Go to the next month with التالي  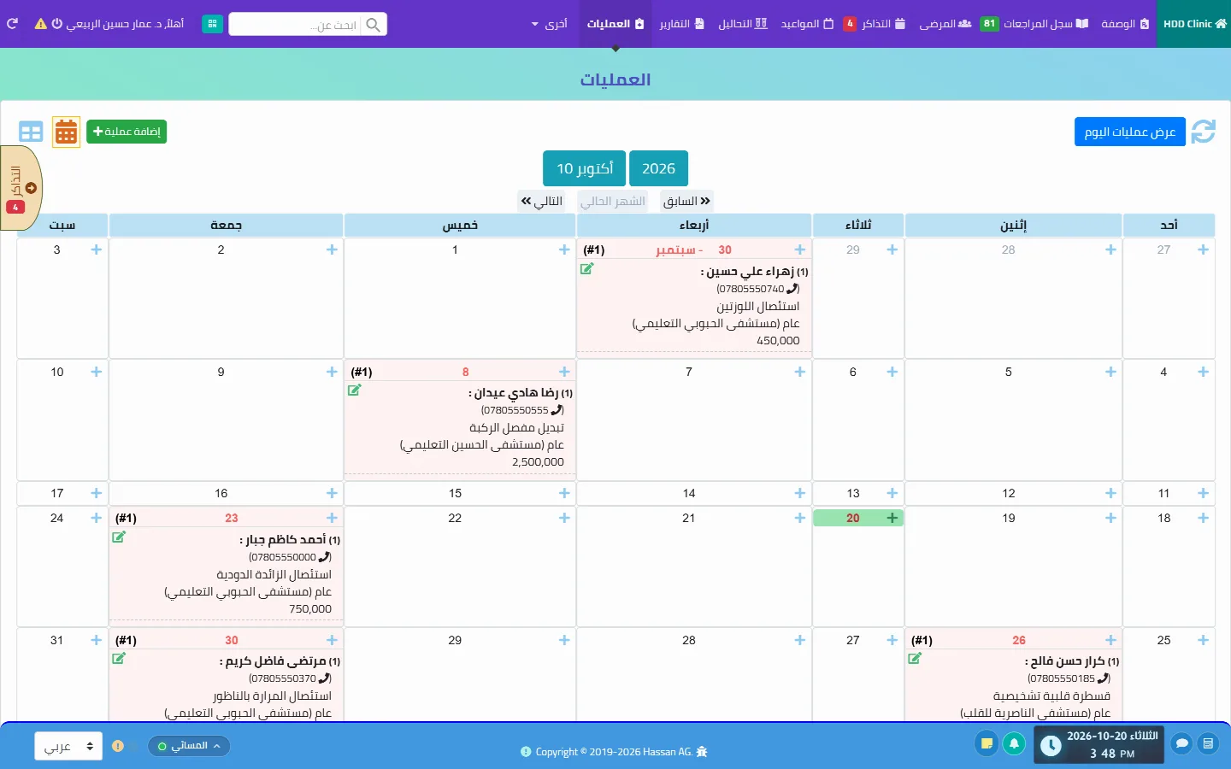(x=542, y=201)
